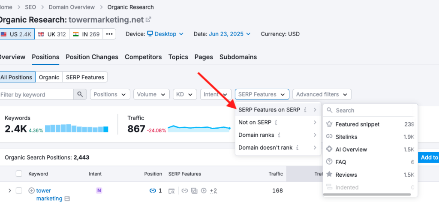The width and height of the screenshot is (439, 202).
Task: Click the Sitelinks chain icon in list
Action: pos(329,137)
